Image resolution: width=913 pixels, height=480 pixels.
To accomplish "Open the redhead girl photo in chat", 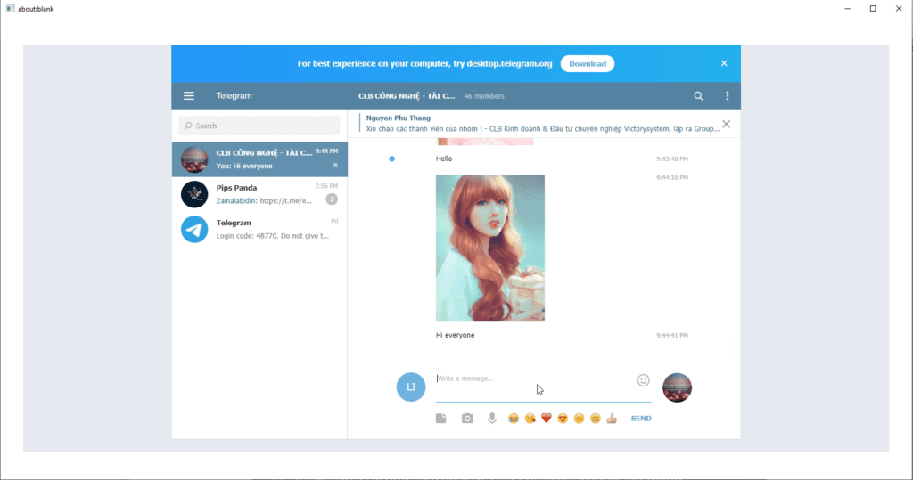I will click(x=490, y=248).
